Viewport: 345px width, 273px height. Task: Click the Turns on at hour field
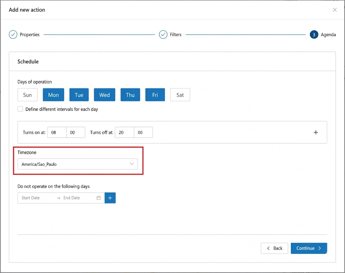[57, 133]
